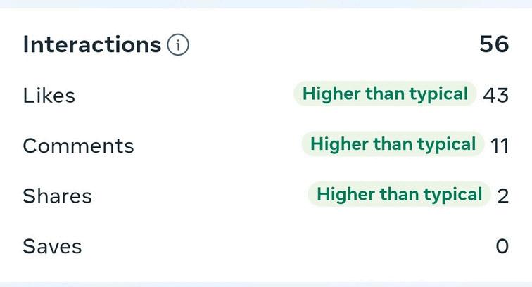Click the Shares count 2

click(503, 196)
